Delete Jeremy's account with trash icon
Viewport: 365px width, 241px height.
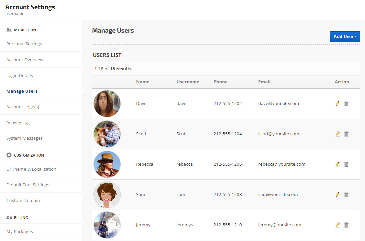click(x=346, y=225)
